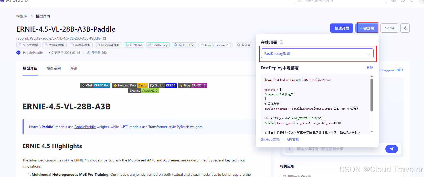The image size is (424, 177).
Task: Click the PaddlePaddle author avatar
Action: coord(18,53)
